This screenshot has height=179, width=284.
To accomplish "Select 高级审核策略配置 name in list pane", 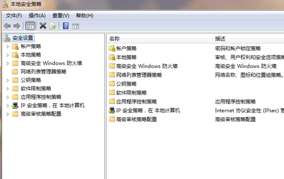I will click(137, 119).
